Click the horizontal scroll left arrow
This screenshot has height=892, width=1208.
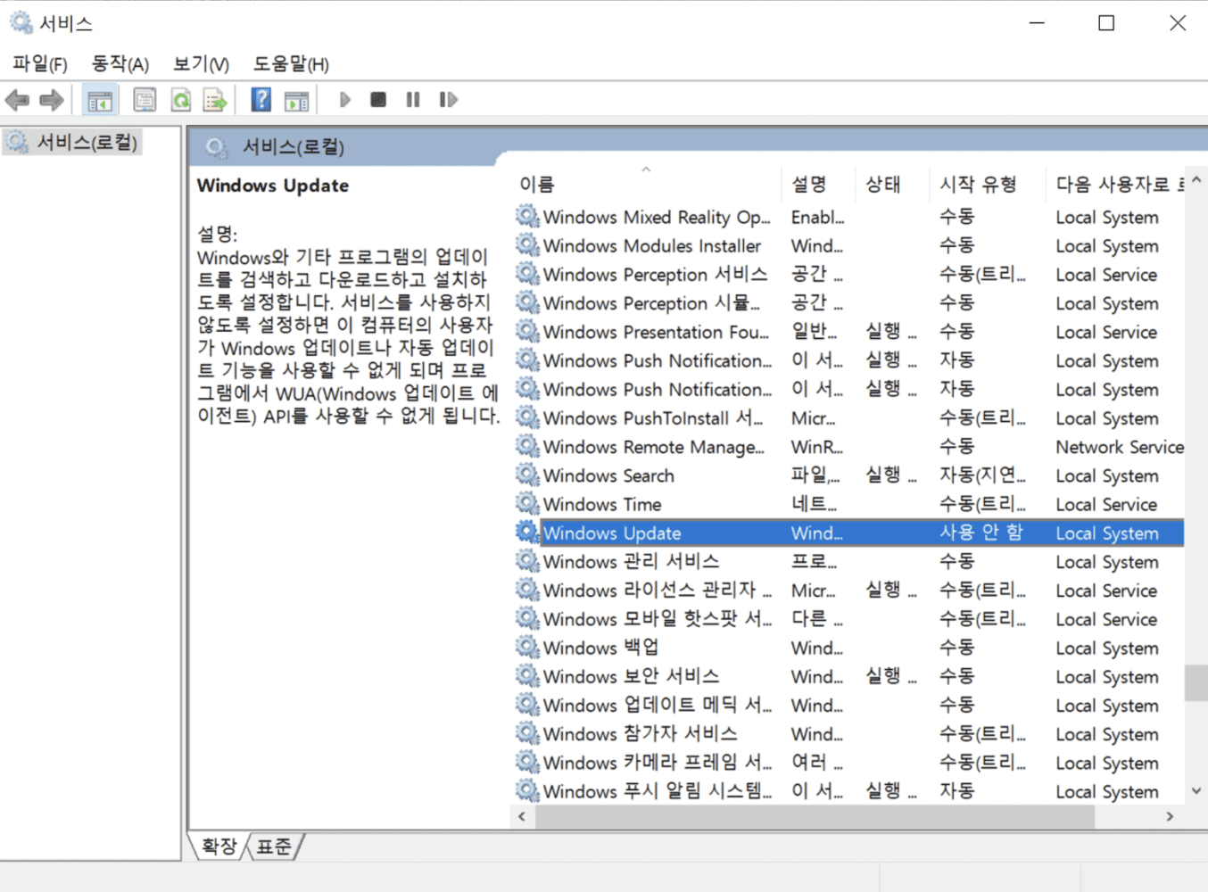point(522,816)
